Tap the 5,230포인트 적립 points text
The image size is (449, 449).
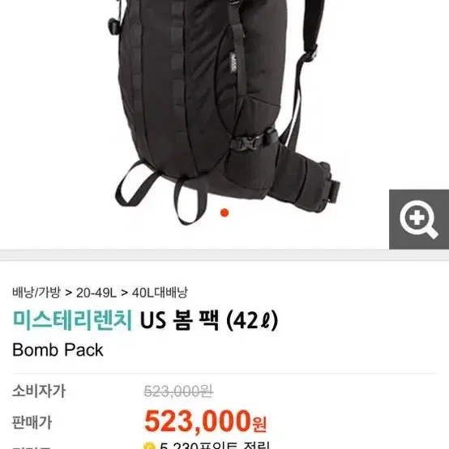click(214, 446)
